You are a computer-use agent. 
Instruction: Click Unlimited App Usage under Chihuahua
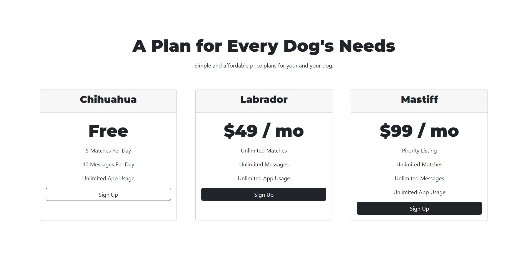108,178
